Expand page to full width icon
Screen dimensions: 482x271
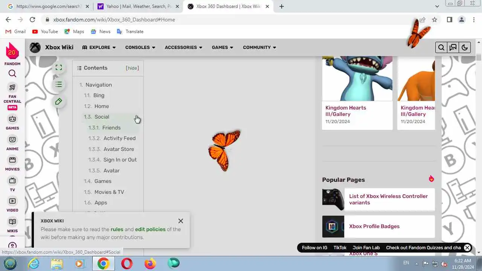click(59, 67)
